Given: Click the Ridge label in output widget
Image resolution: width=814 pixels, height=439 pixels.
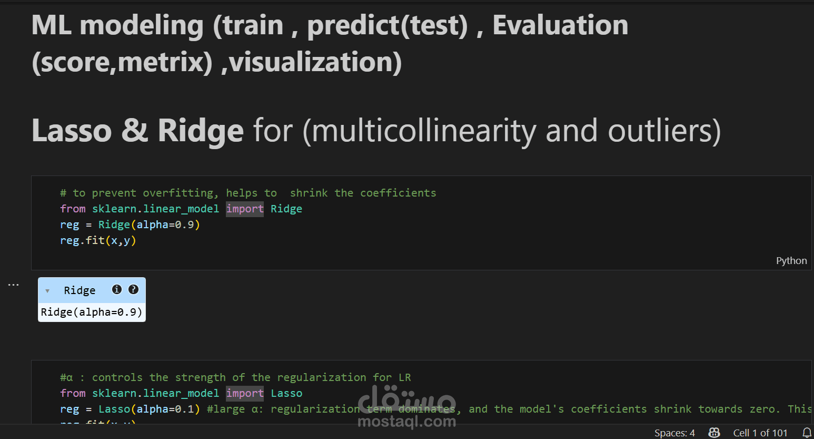Looking at the screenshot, I should [x=80, y=290].
